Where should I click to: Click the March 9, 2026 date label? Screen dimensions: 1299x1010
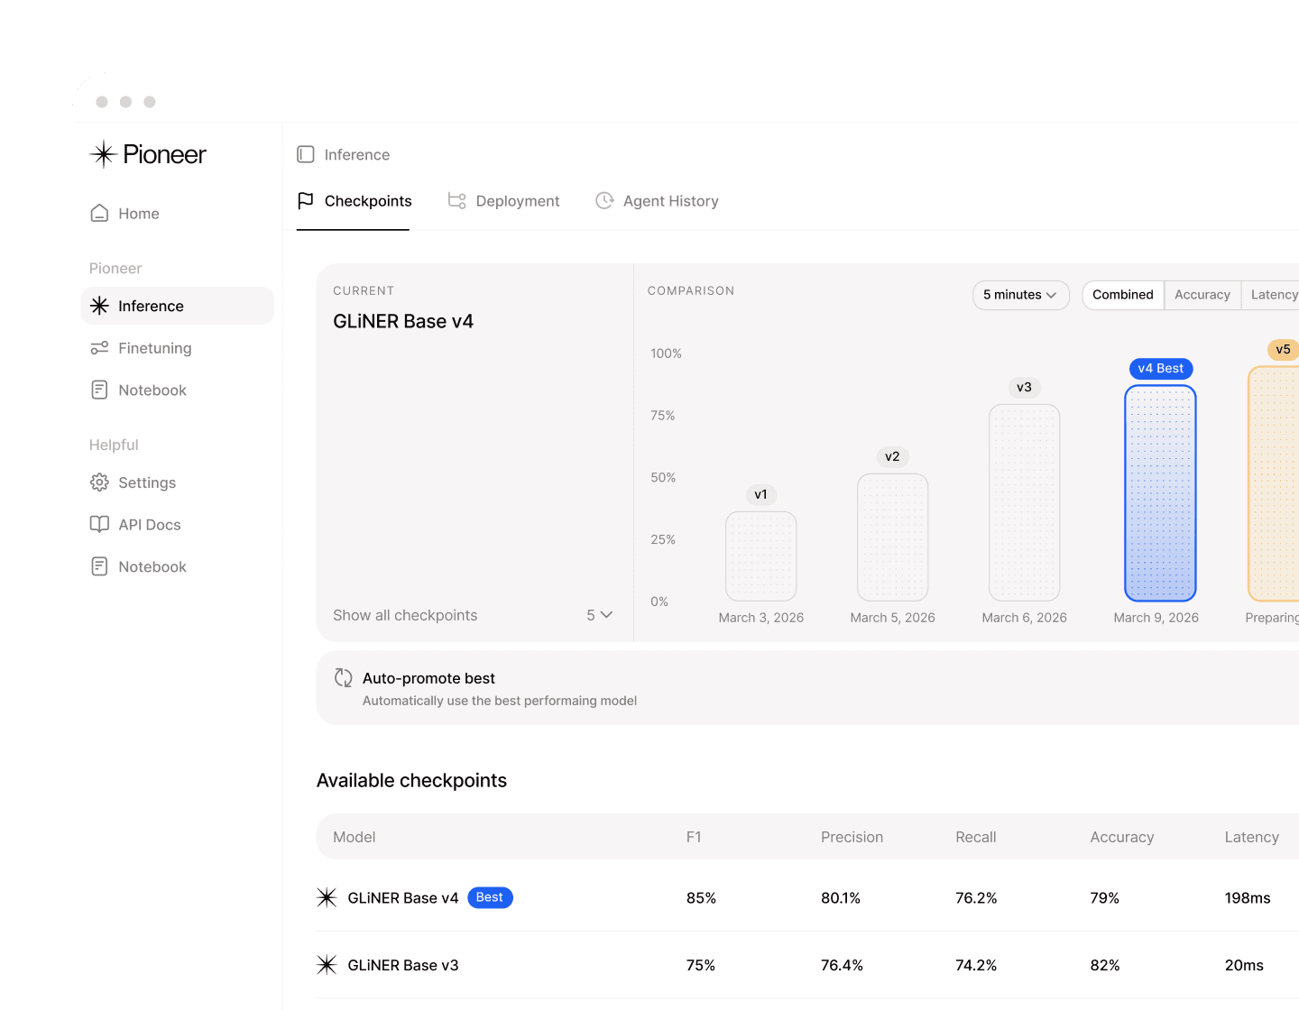click(1156, 618)
